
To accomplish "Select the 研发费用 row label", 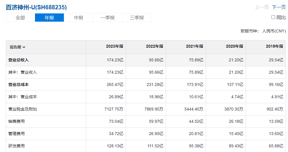I will [16, 146].
